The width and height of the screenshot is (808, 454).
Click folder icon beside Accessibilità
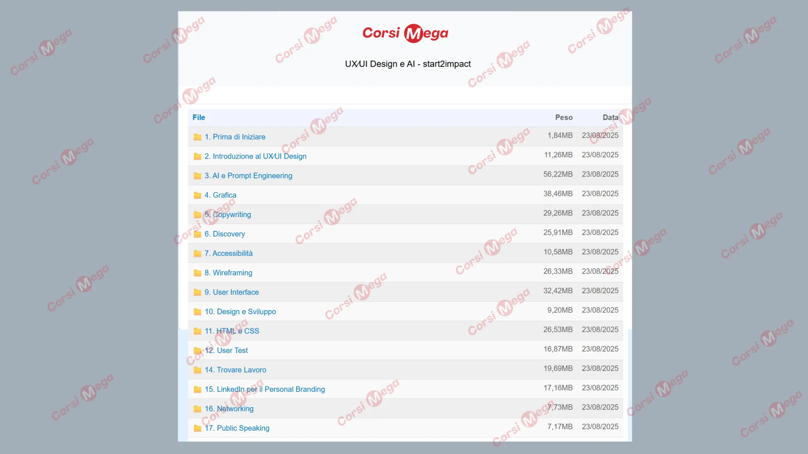197,254
